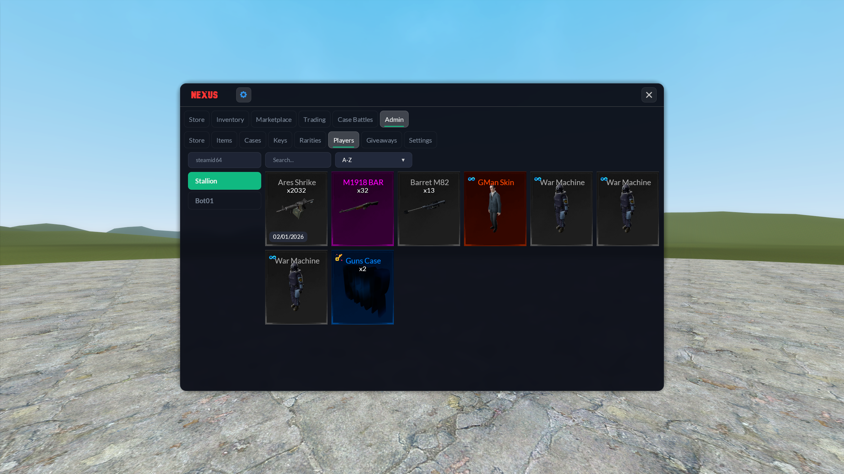Click the x2 quantity on Guns Case
This screenshot has width=844, height=474.
pos(362,269)
